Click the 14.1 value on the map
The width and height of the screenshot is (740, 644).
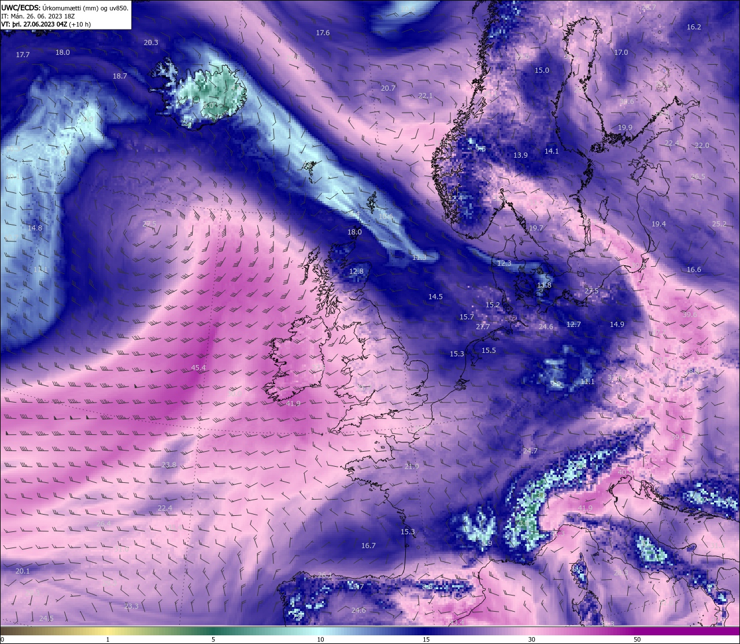coord(552,151)
